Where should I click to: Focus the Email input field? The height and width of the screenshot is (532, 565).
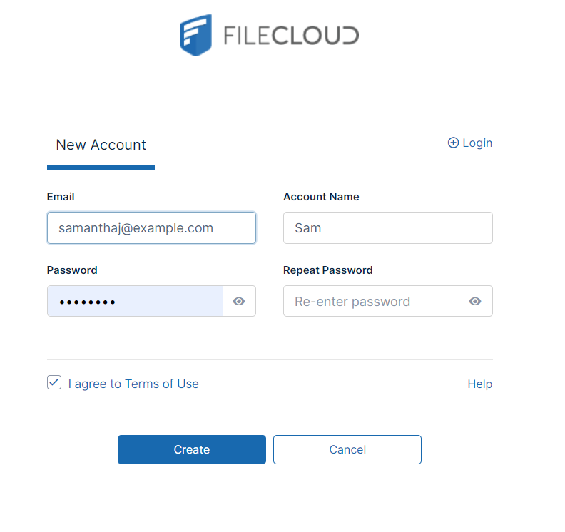coord(151,228)
